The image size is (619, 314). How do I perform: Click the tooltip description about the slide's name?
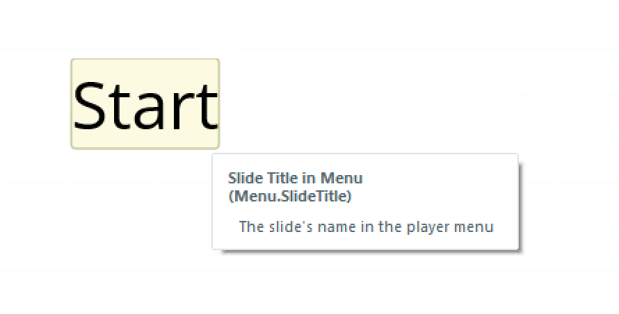coord(366,226)
